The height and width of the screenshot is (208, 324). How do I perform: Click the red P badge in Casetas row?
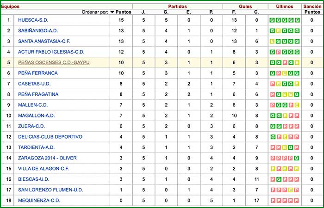[273, 84]
